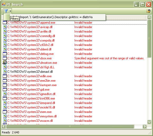Click the gdi.exe file icon

[5, 90]
